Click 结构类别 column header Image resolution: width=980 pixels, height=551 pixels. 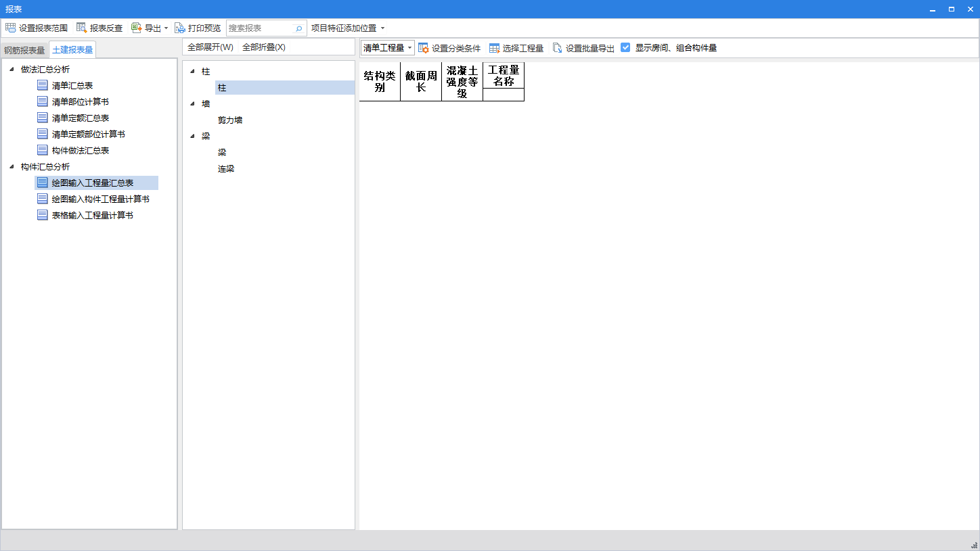(x=380, y=82)
